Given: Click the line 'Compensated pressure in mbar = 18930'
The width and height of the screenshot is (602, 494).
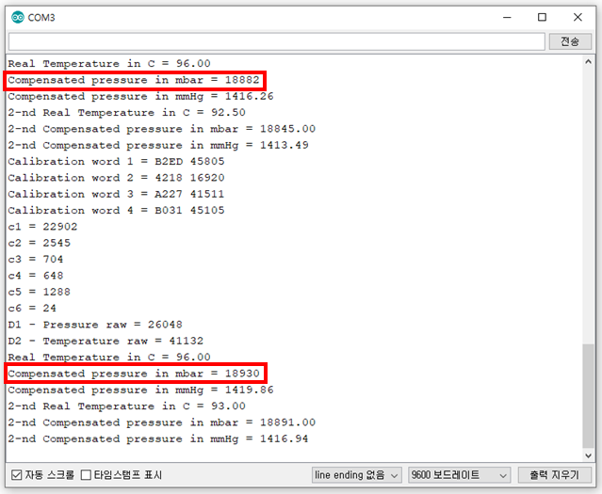Looking at the screenshot, I should click(134, 374).
